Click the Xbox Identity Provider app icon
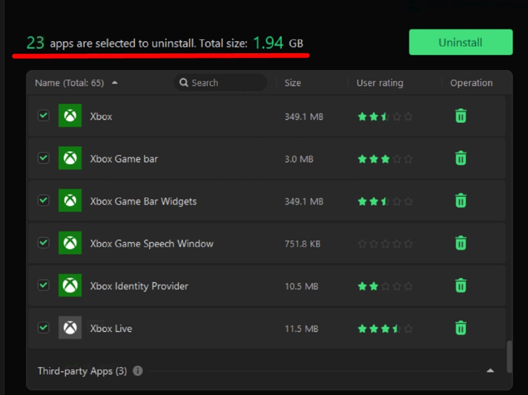528x395 pixels. point(70,285)
